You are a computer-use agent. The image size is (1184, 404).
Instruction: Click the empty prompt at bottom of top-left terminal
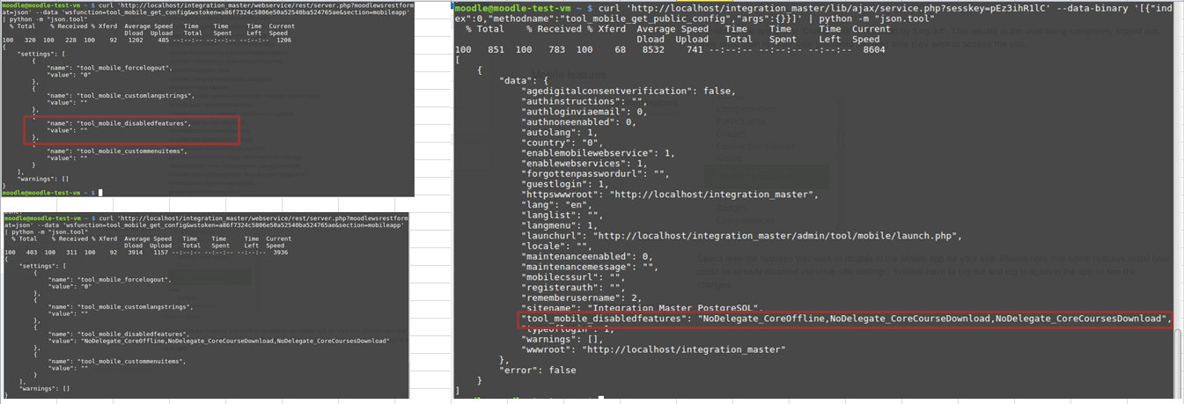point(52,192)
